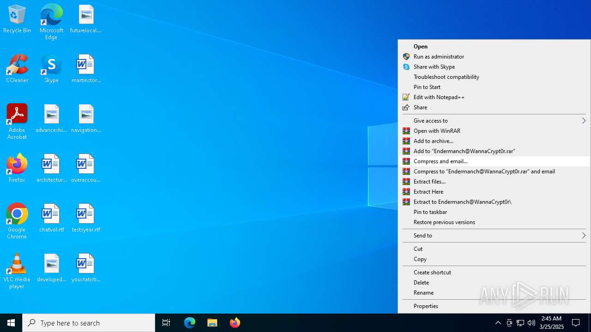591x332 pixels.
Task: Choose Run as administrator
Action: click(494, 57)
